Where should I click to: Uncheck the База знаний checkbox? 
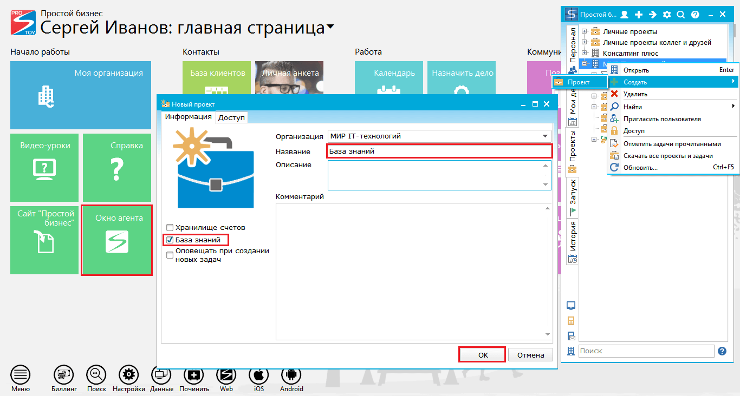tap(170, 240)
